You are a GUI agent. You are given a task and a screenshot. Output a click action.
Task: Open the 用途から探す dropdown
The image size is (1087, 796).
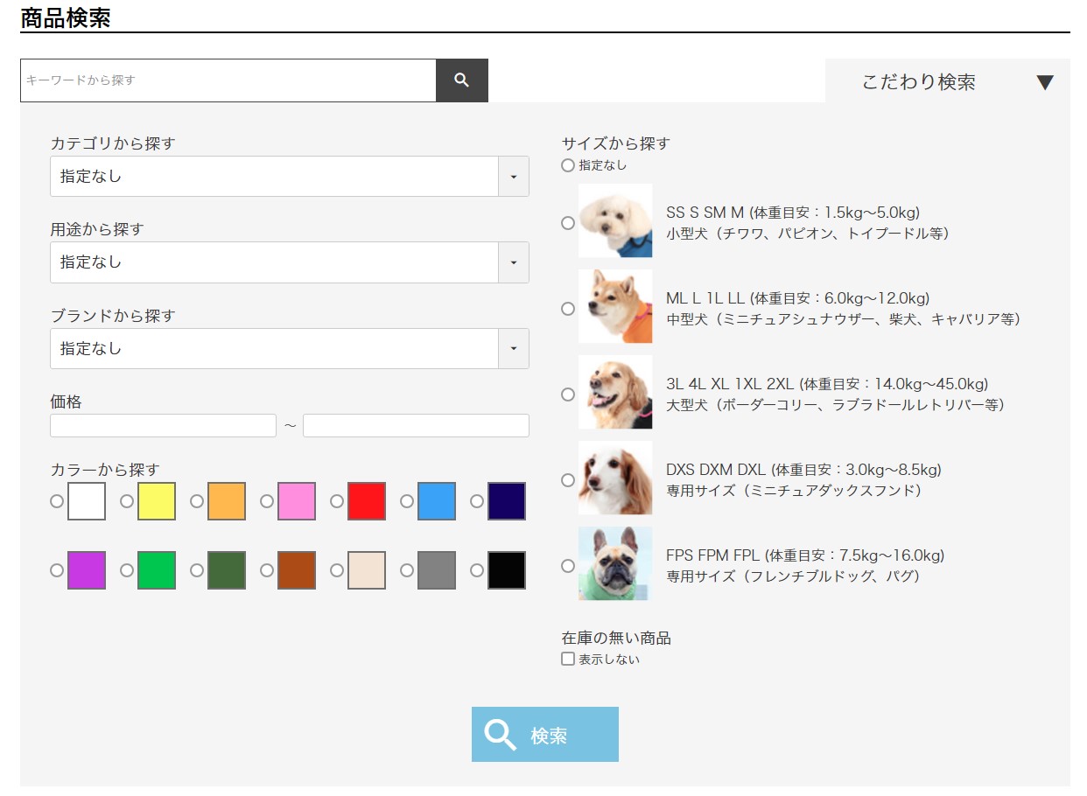click(289, 262)
